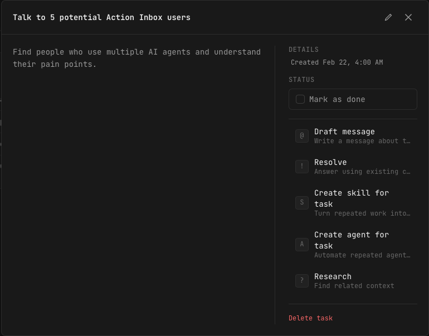Click the S icon beside Create skill
This screenshot has width=429, height=336.
pyautogui.click(x=302, y=203)
